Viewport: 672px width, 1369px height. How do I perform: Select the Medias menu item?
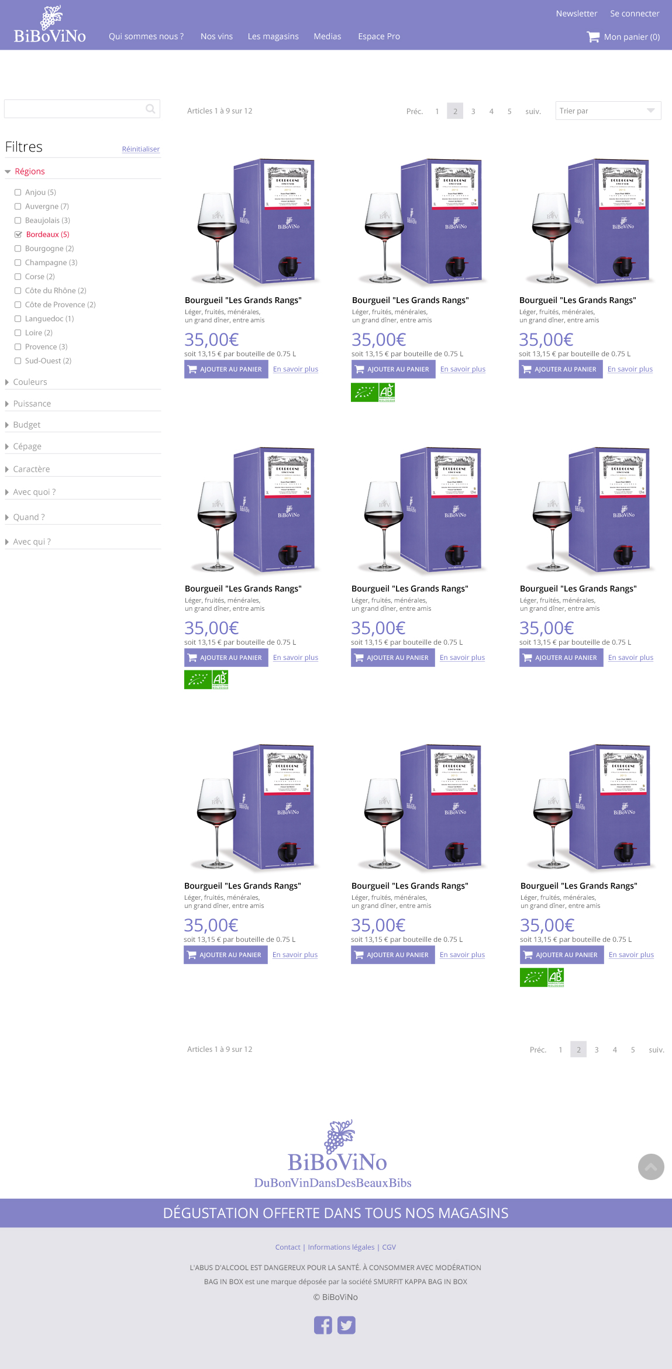coord(328,36)
